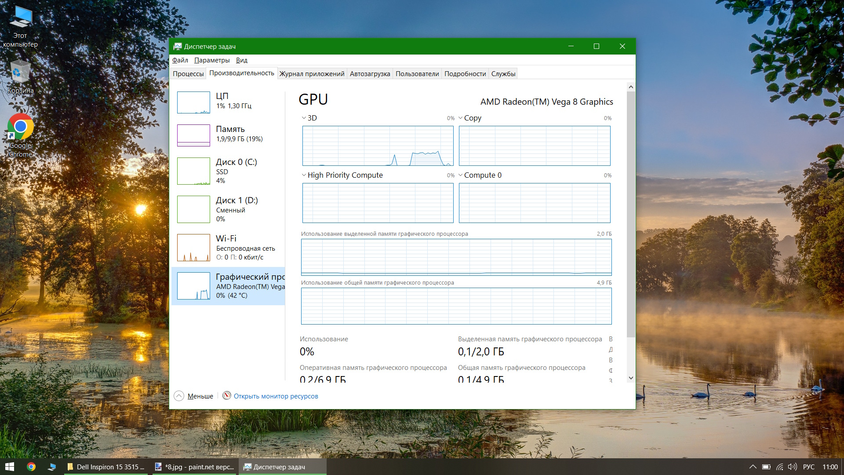
Task: Click 'Открыть монитор ресурсов' link
Action: (276, 396)
